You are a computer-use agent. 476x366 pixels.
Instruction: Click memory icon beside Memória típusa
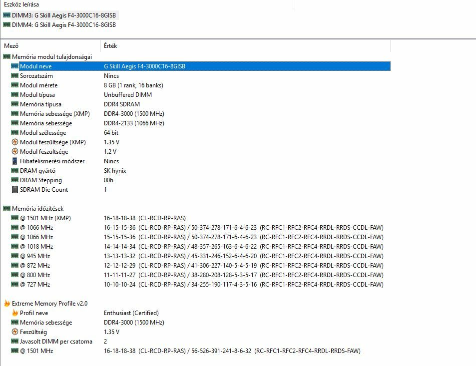pos(14,104)
